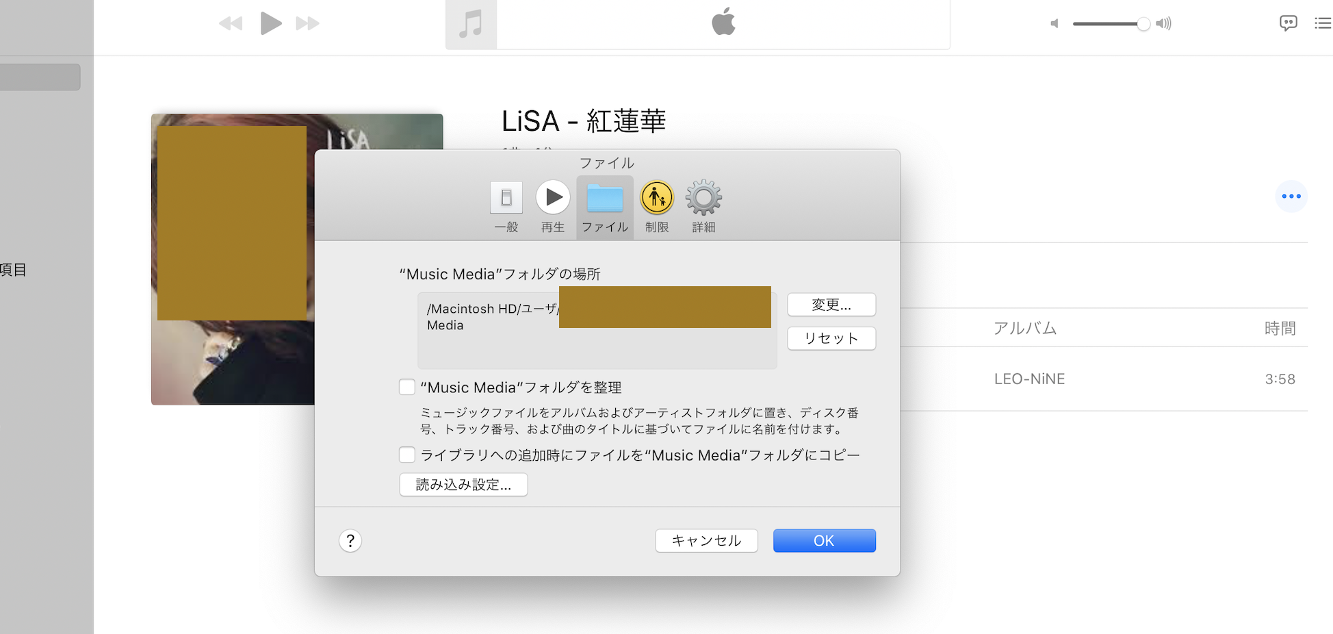Click the rewind previous track button

coord(231,24)
